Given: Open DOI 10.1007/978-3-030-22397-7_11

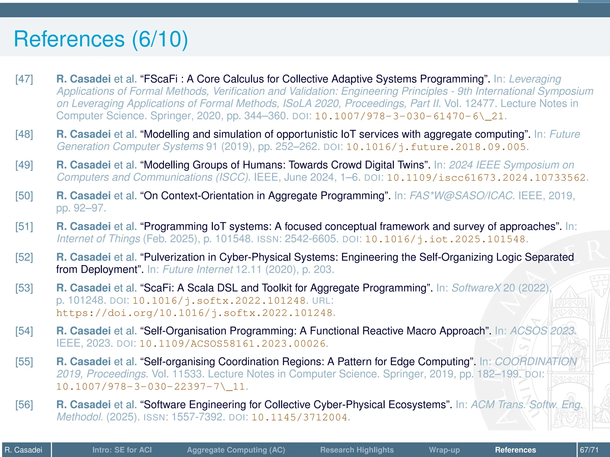Looking at the screenshot, I should coord(150,387).
